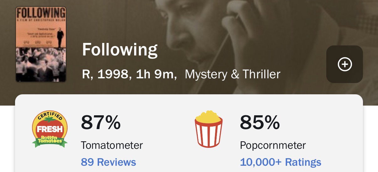378x172 pixels.
Task: Click the red striped popcorn bucket icon
Action: [x=209, y=129]
